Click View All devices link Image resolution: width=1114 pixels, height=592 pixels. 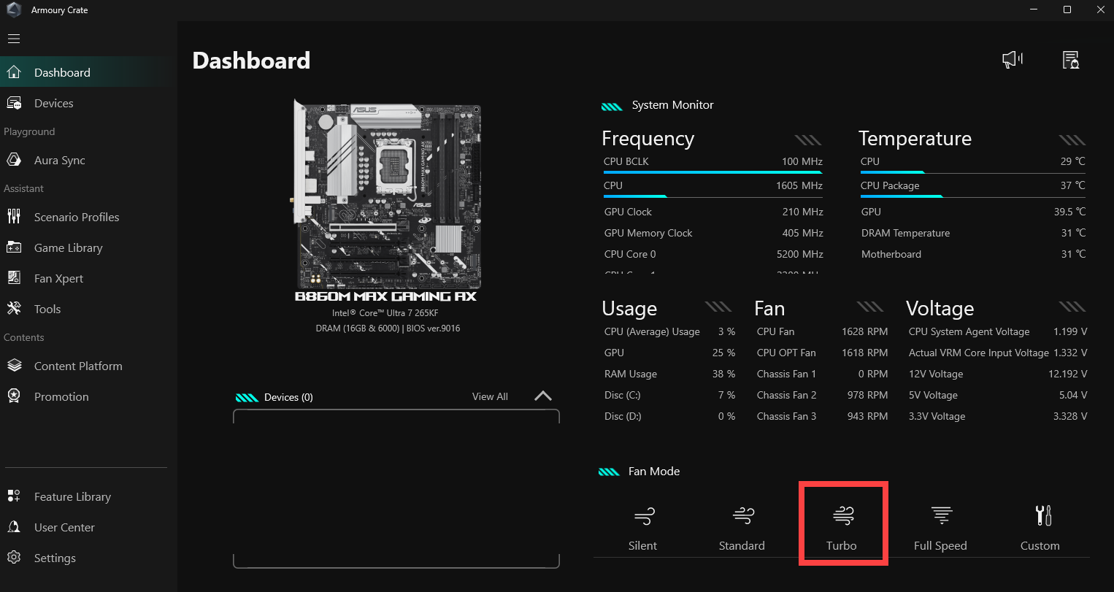click(490, 396)
